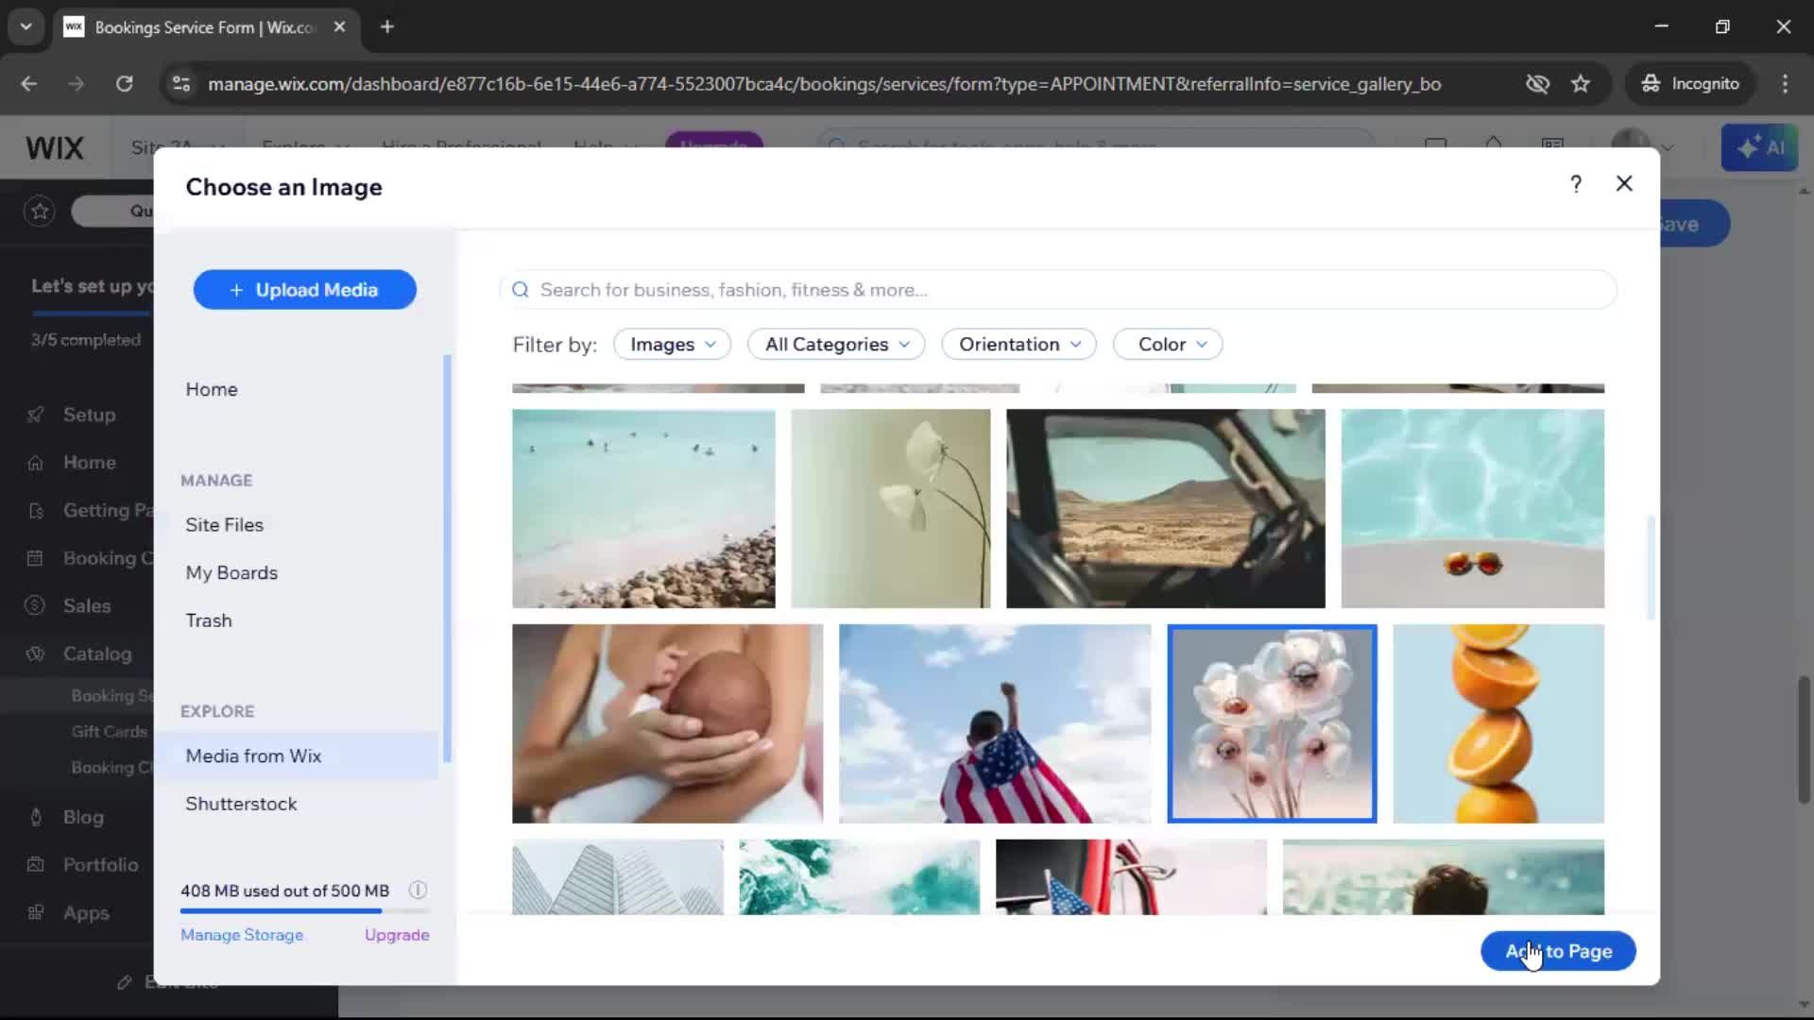Click the AI assistant button
1814x1020 pixels.
click(x=1759, y=148)
